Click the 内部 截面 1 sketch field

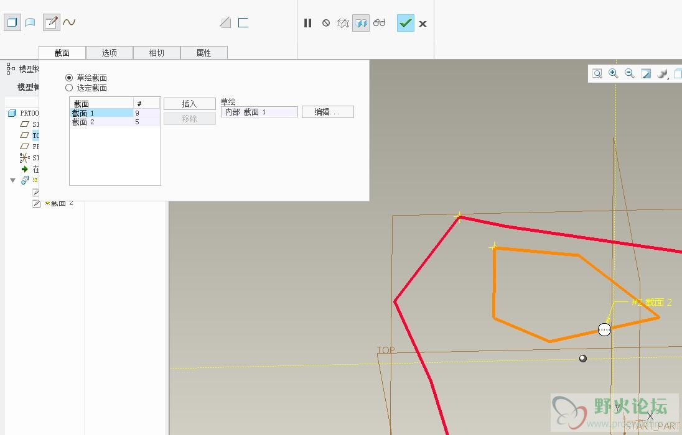259,112
